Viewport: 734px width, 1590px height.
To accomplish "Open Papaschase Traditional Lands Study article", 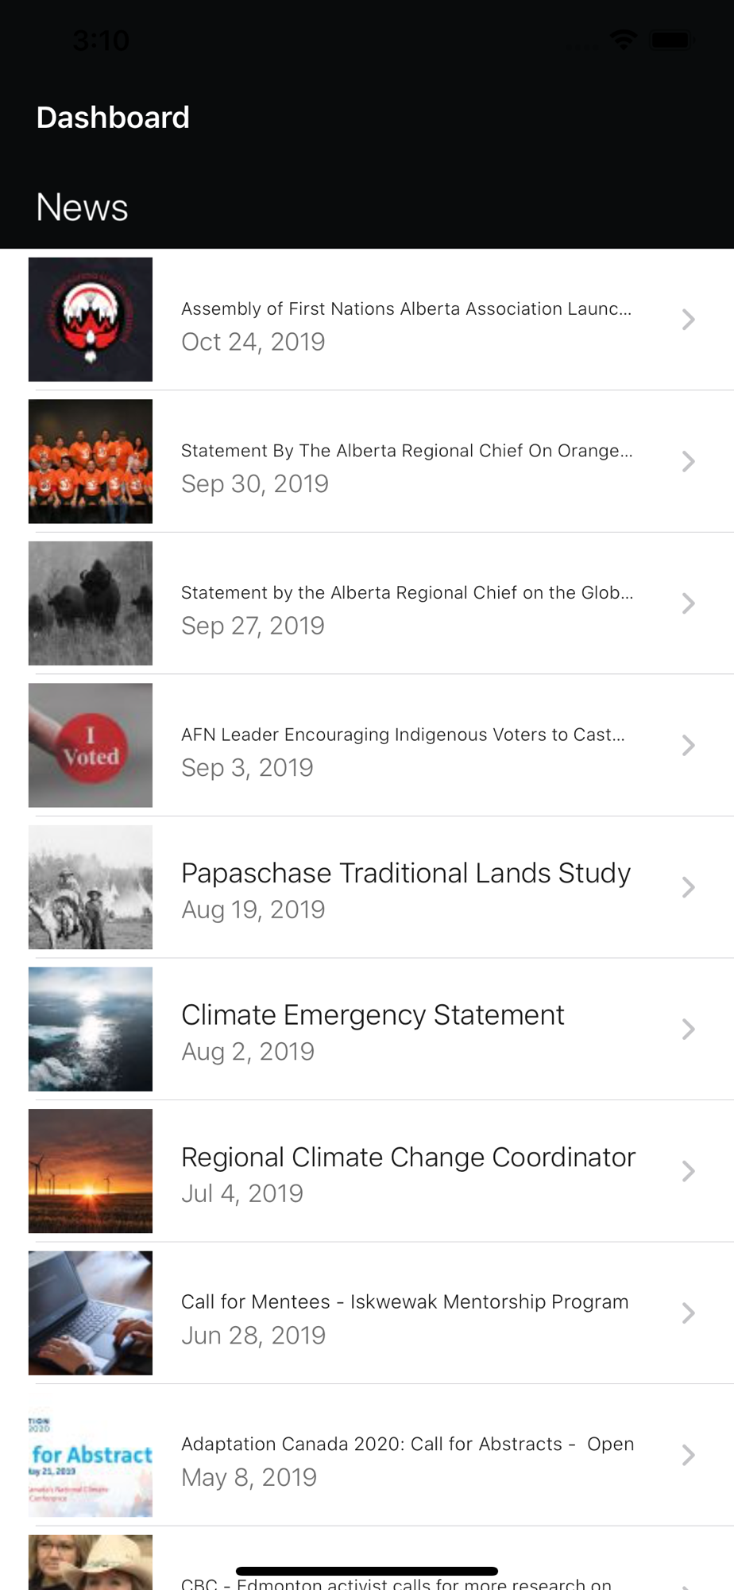I will (x=405, y=874).
